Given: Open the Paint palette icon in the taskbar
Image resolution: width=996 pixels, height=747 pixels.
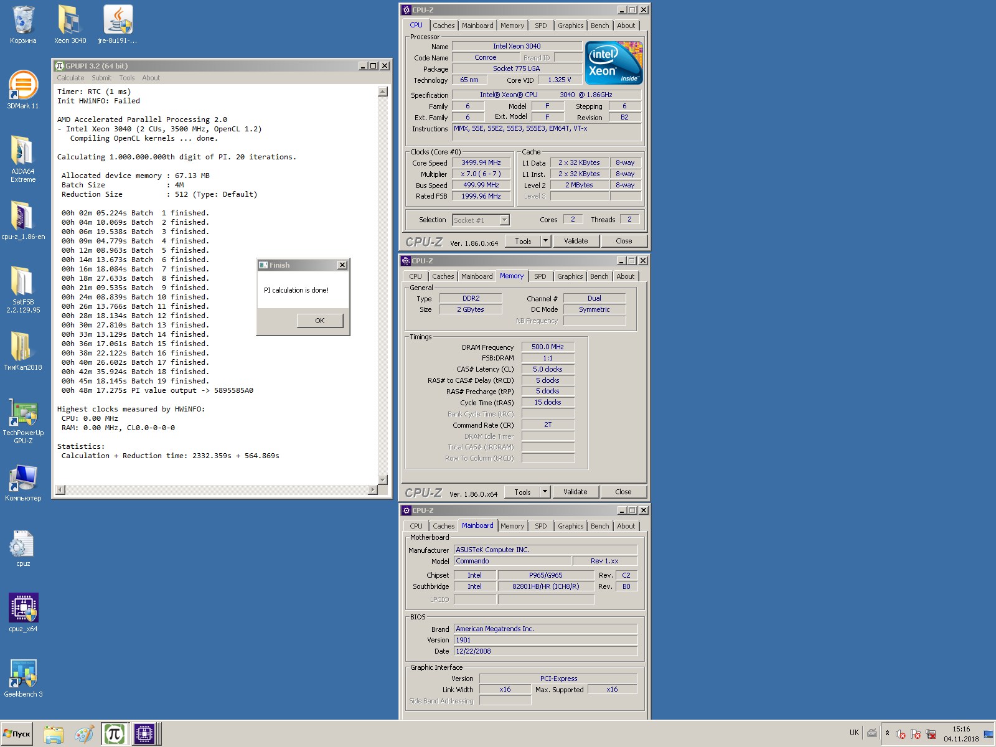Looking at the screenshot, I should click(84, 735).
